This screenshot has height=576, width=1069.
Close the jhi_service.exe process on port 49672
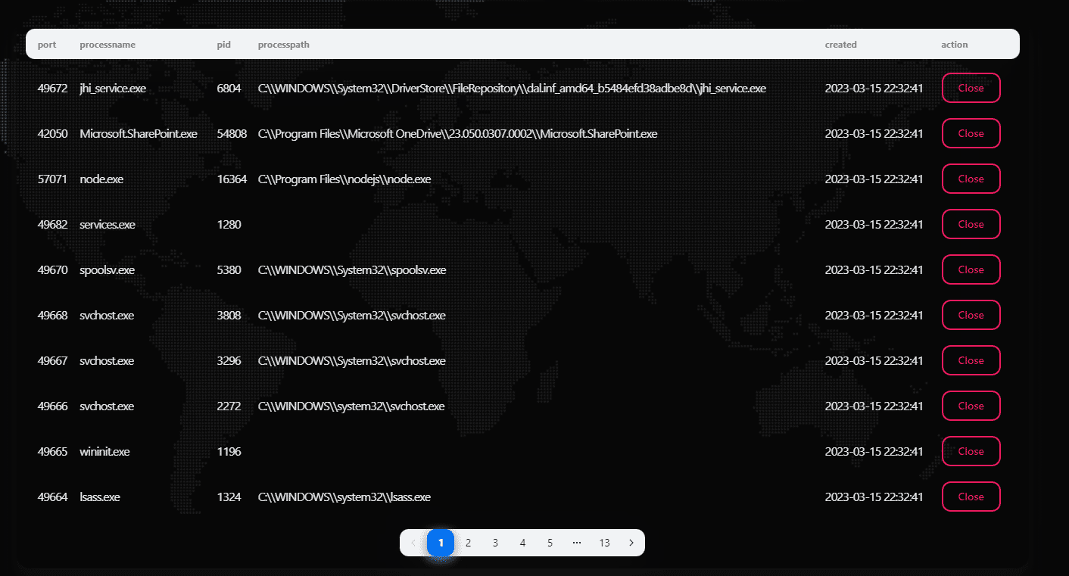click(x=971, y=88)
